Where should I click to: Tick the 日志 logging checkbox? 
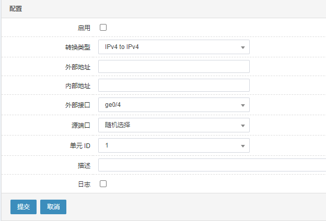(x=103, y=183)
